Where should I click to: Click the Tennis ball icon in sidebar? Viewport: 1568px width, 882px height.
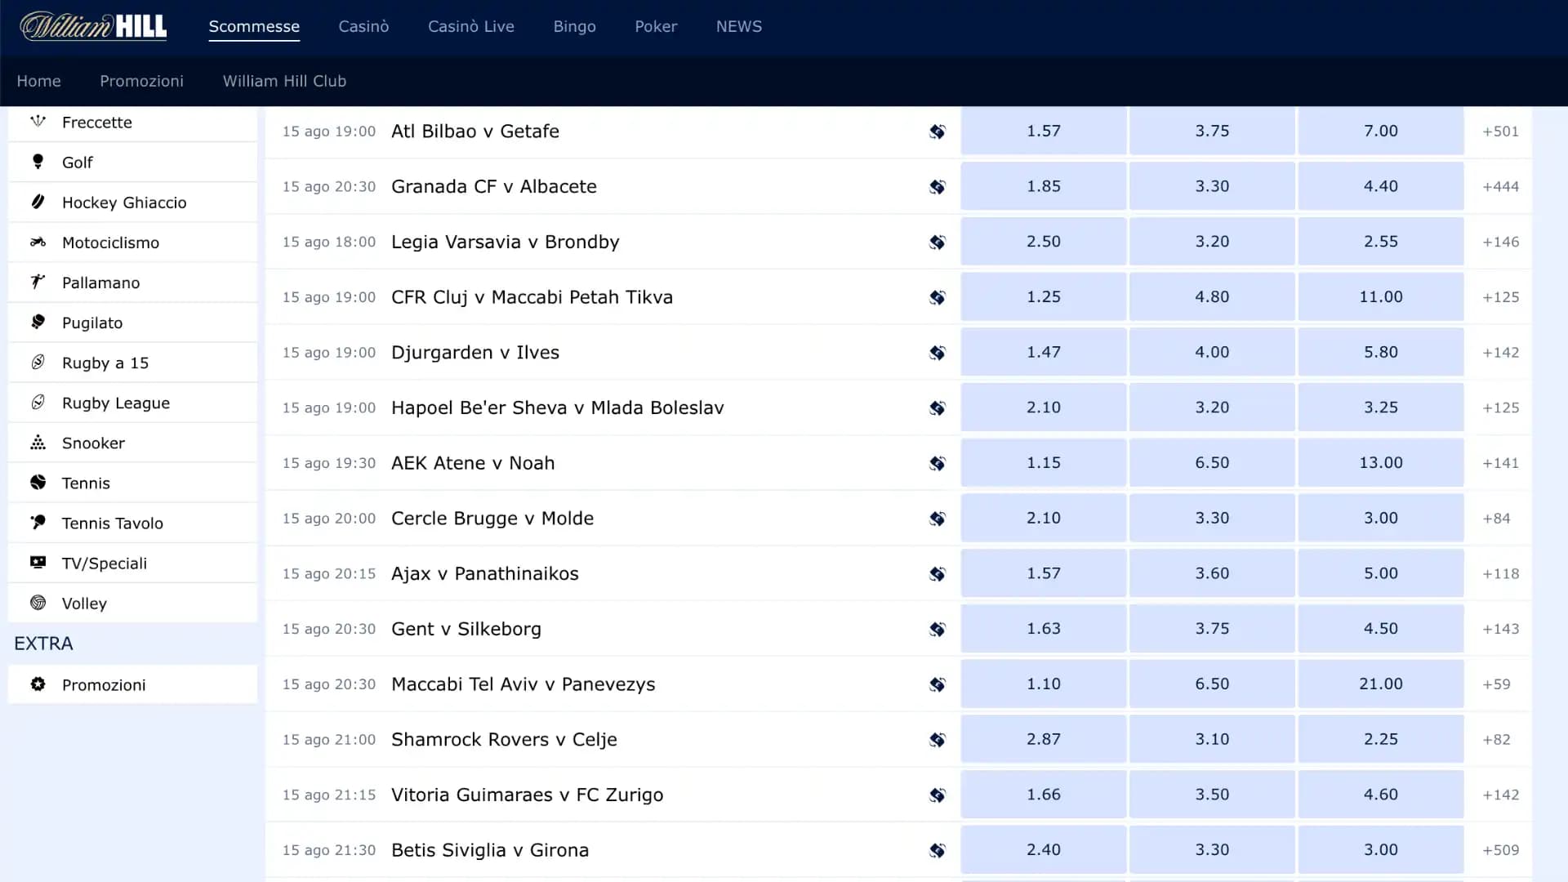(x=38, y=483)
